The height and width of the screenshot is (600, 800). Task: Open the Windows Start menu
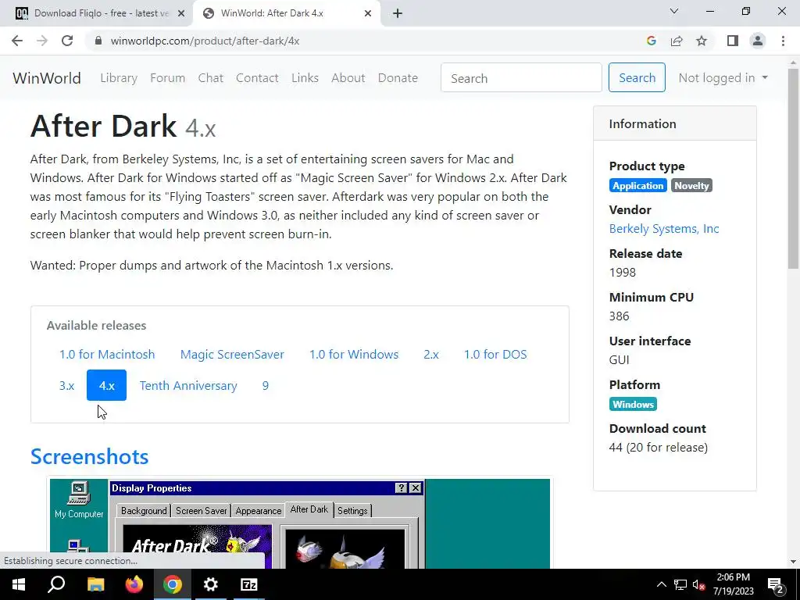point(19,584)
